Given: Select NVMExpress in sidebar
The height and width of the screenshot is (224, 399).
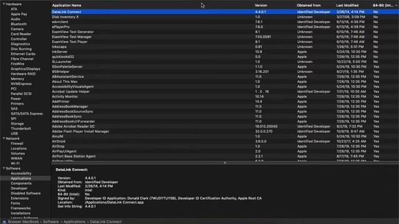Looking at the screenshot, I should coord(21,84).
